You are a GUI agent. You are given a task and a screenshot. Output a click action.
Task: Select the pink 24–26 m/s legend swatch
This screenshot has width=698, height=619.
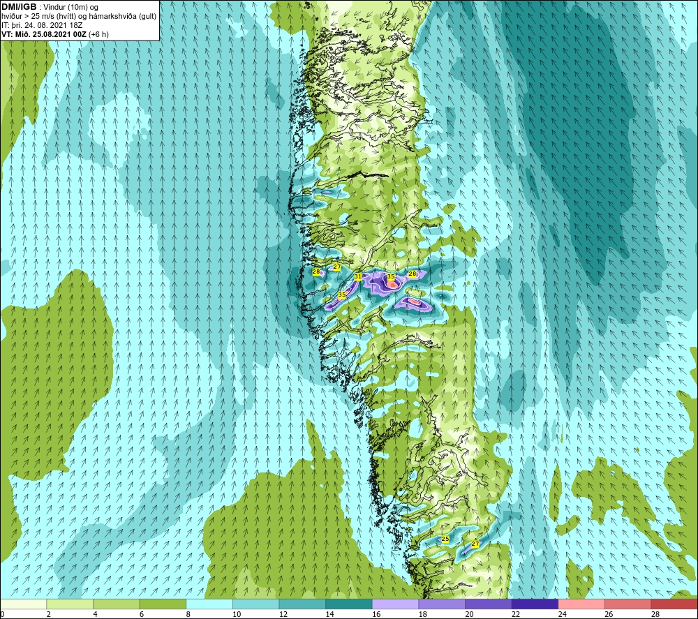581,604
